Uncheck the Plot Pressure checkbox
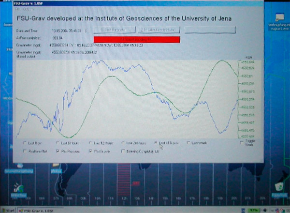This screenshot has width=290, height=213. (57, 151)
